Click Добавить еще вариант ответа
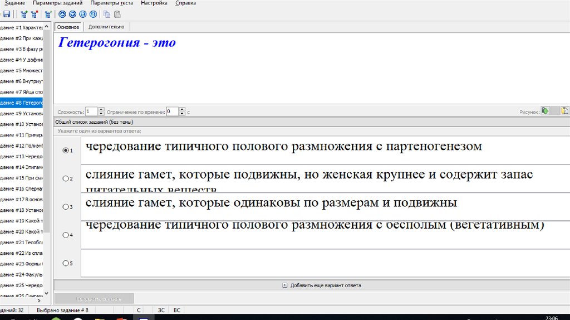 [322, 285]
